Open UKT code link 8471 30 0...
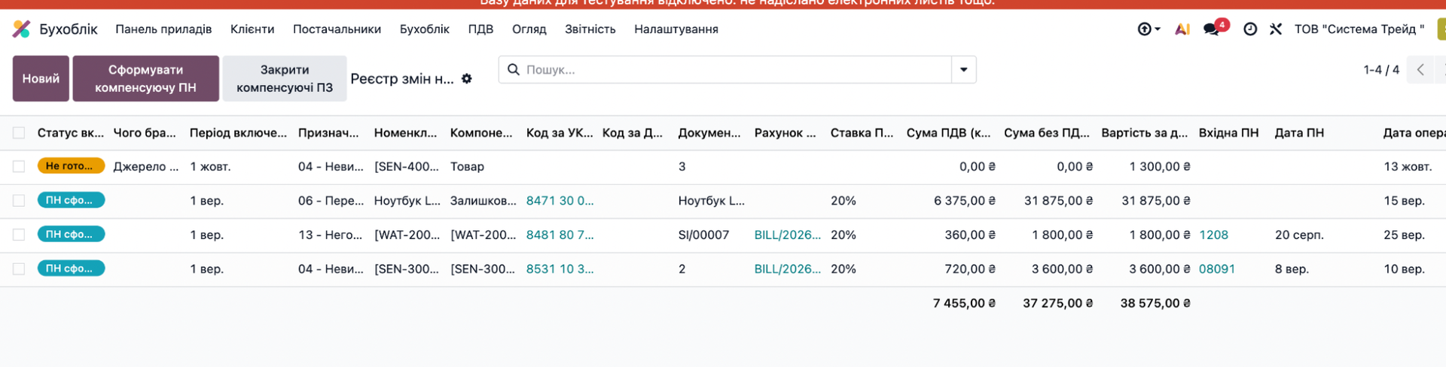Image resolution: width=1446 pixels, height=367 pixels. point(560,201)
